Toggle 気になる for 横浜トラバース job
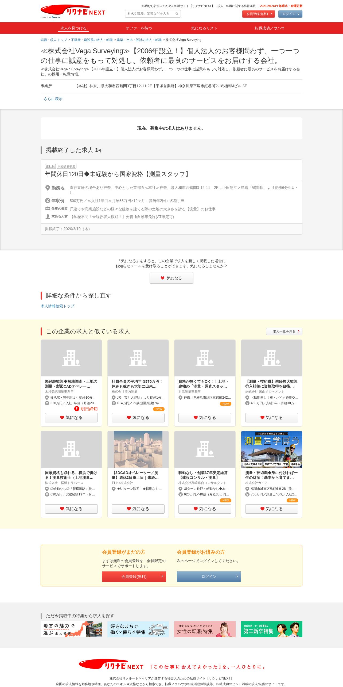 click(71, 509)
